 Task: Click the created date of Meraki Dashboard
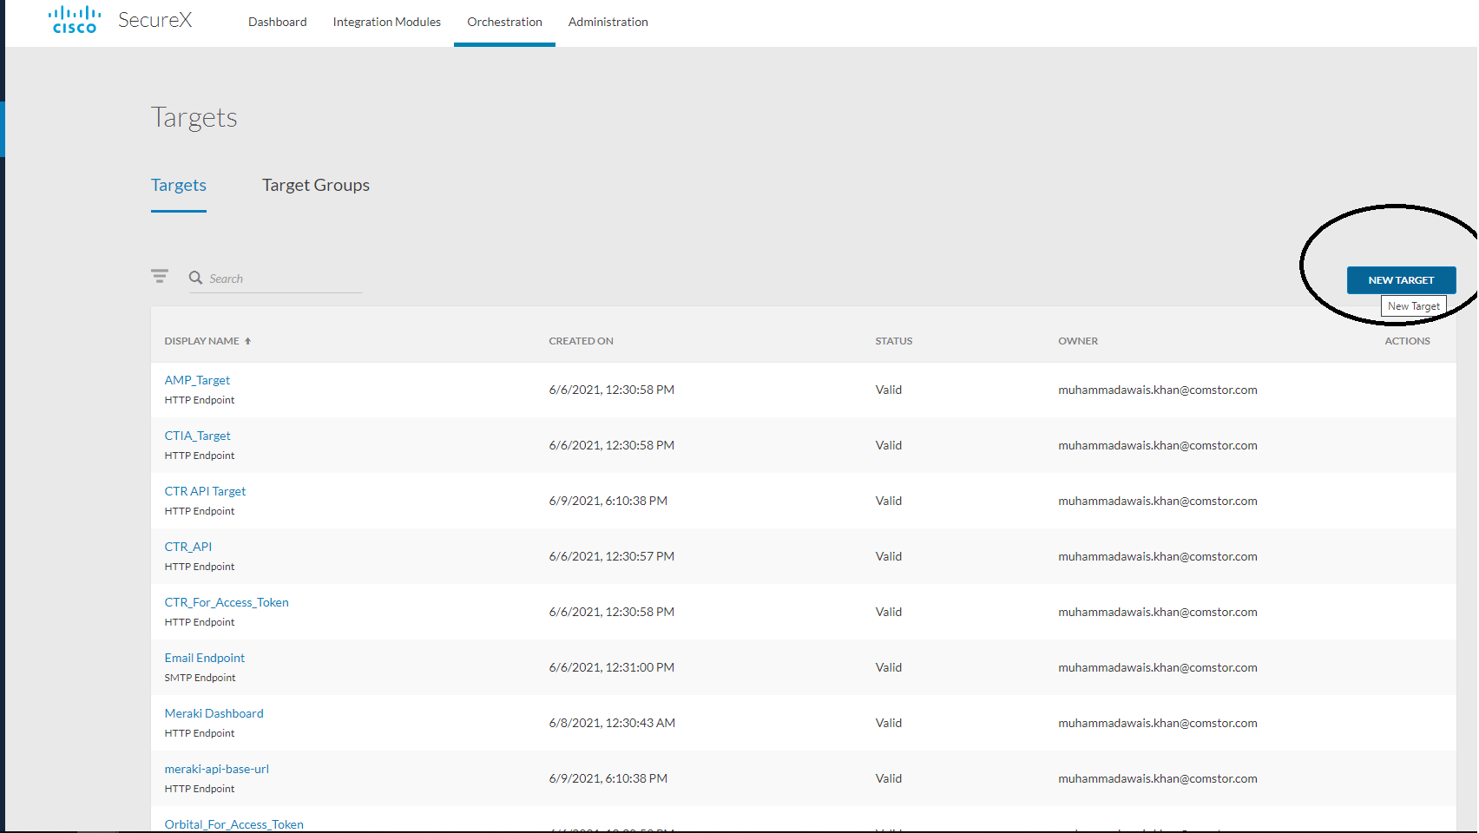[612, 723]
